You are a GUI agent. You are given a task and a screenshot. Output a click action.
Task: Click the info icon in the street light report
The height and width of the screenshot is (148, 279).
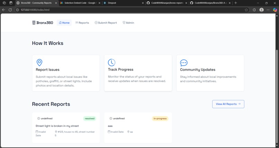click(x=39, y=119)
